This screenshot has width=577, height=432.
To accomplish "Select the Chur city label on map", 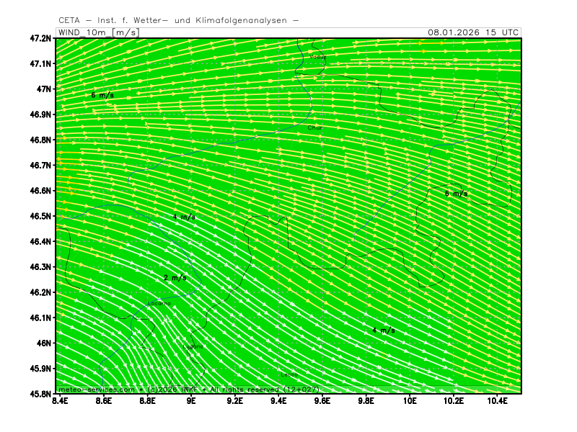I will (x=315, y=127).
